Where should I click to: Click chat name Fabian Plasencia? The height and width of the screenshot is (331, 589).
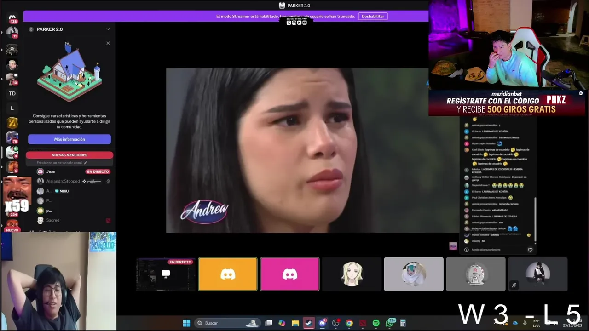click(481, 216)
